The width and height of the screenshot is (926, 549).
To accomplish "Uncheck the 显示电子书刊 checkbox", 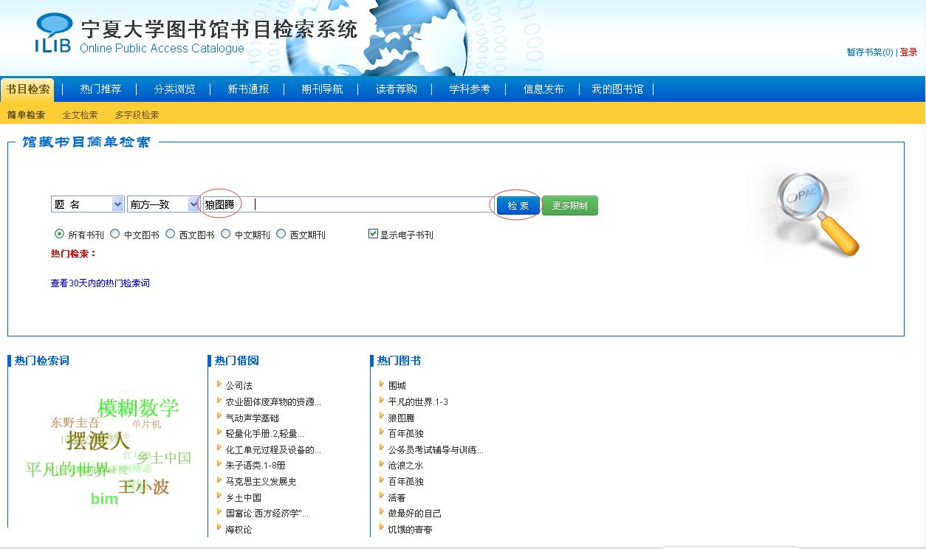I will [x=373, y=234].
